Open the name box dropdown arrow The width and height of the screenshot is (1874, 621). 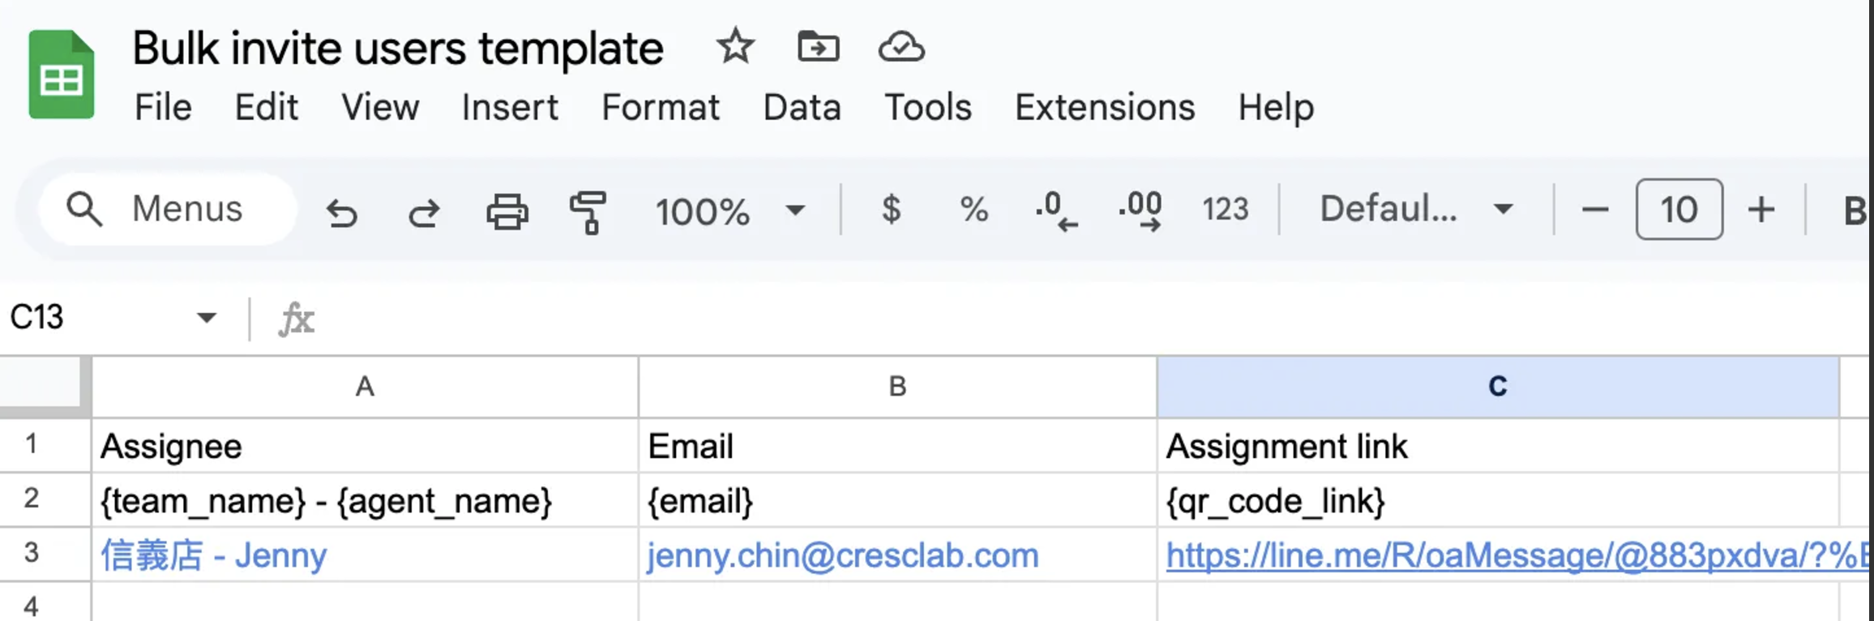[x=207, y=317]
